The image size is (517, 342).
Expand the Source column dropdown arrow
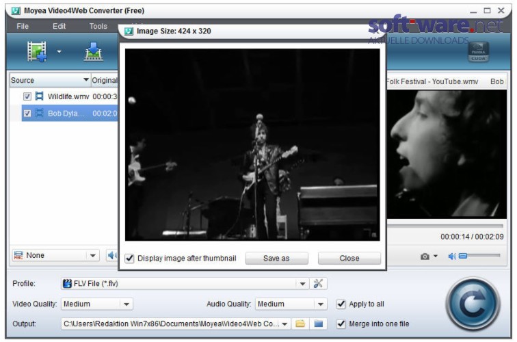(x=85, y=80)
